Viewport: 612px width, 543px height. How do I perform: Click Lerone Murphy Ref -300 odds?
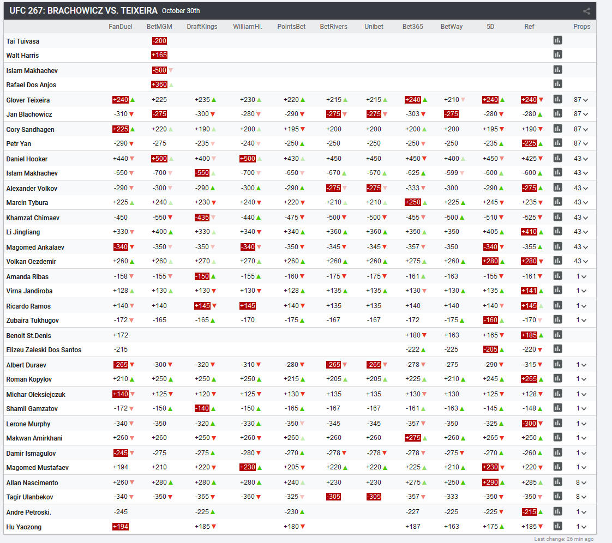530,423
